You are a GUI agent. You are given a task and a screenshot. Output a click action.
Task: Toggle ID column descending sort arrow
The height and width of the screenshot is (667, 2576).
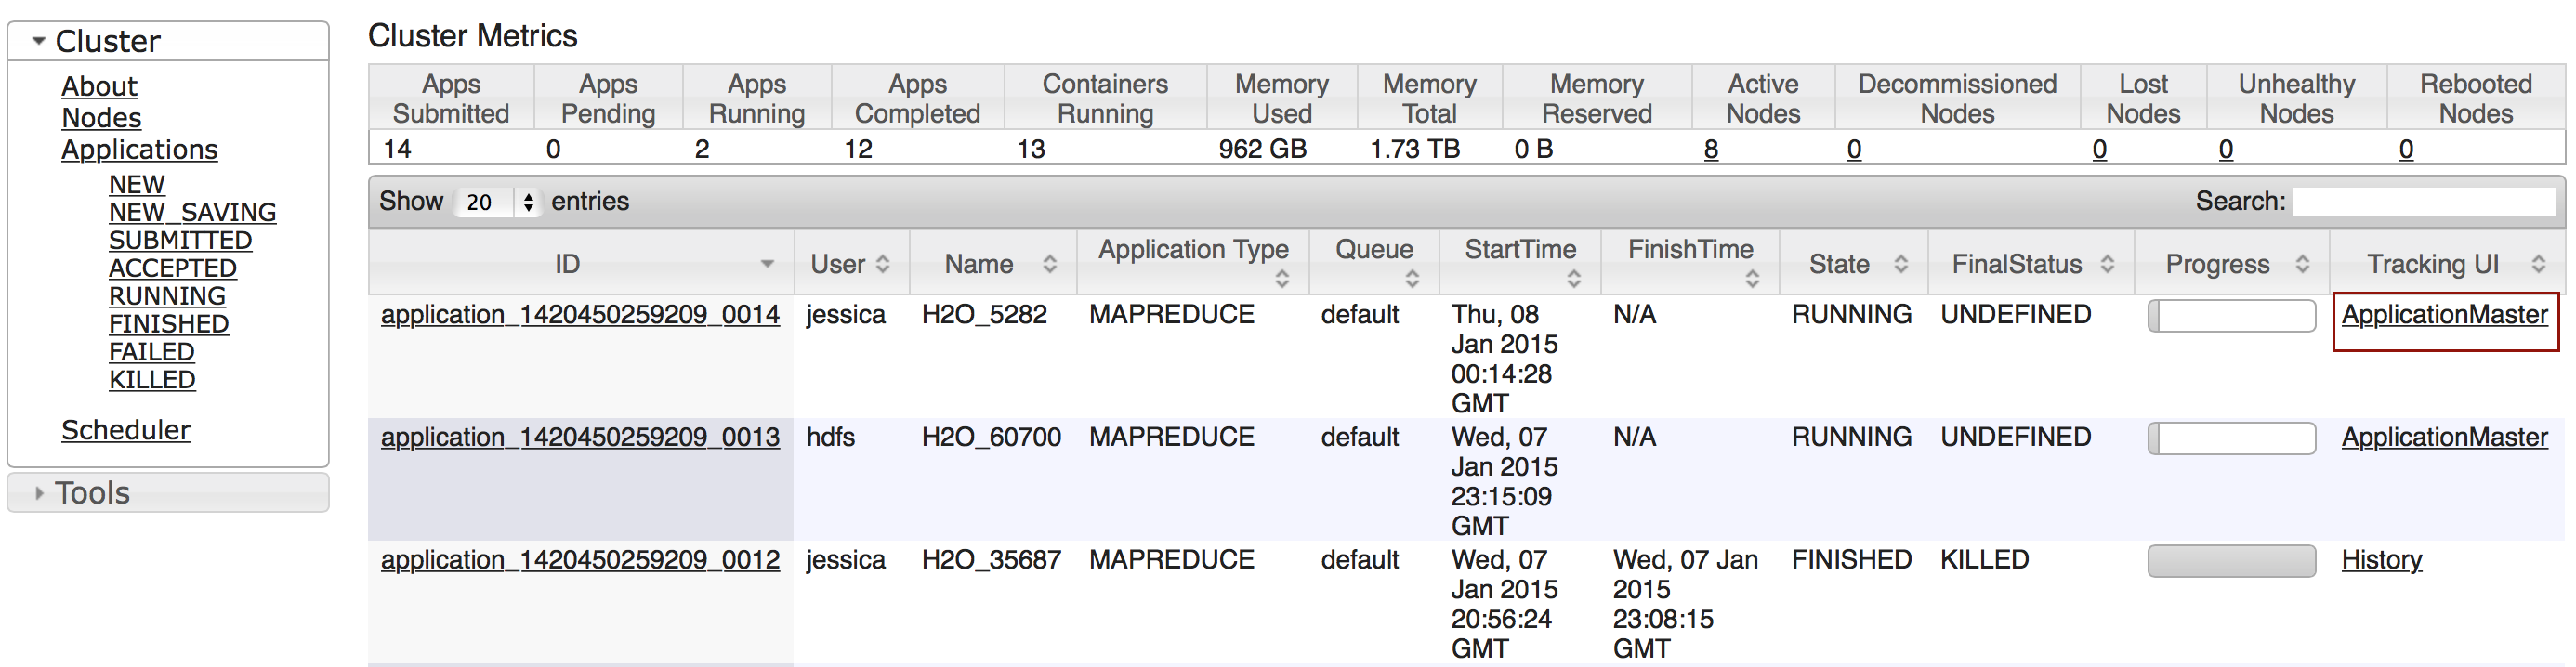coord(767,264)
